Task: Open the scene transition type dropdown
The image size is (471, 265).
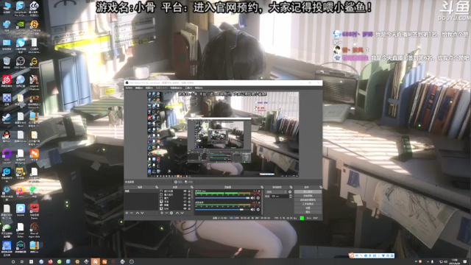Action: coord(276,191)
